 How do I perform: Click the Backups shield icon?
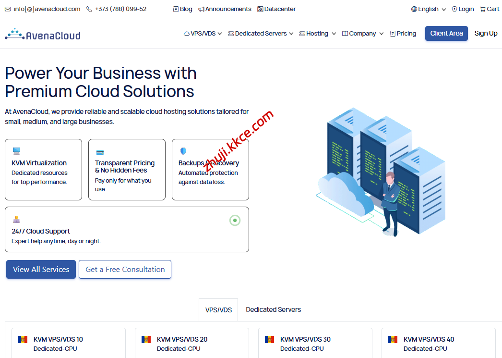183,151
